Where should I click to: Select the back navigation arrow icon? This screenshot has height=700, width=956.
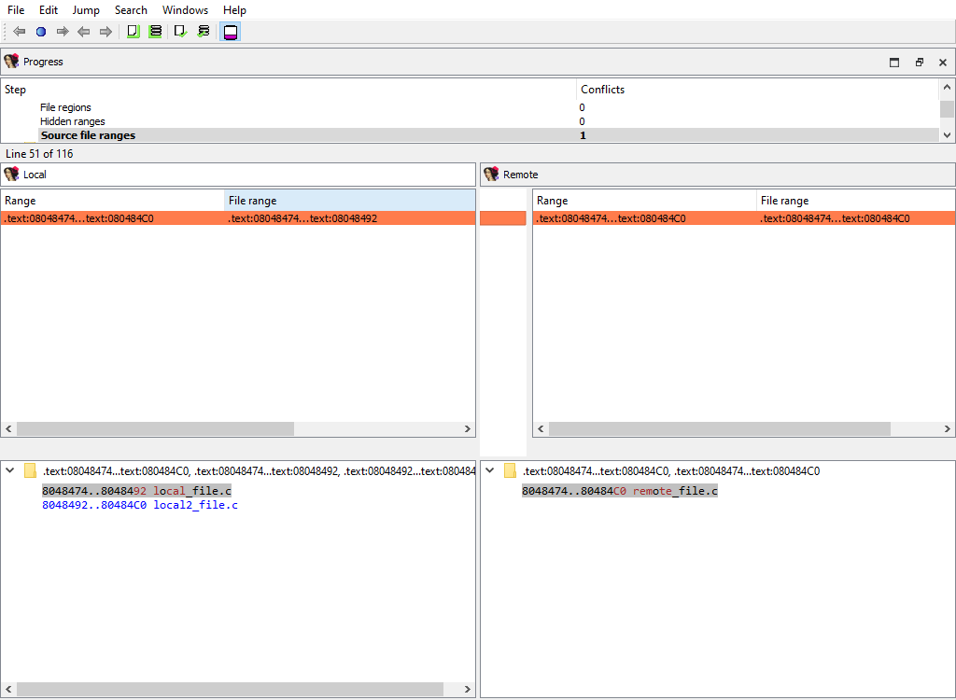(18, 31)
